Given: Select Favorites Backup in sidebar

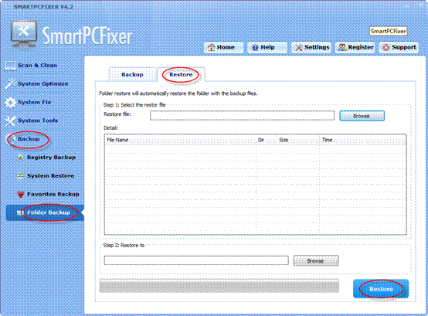Looking at the screenshot, I should 53,194.
